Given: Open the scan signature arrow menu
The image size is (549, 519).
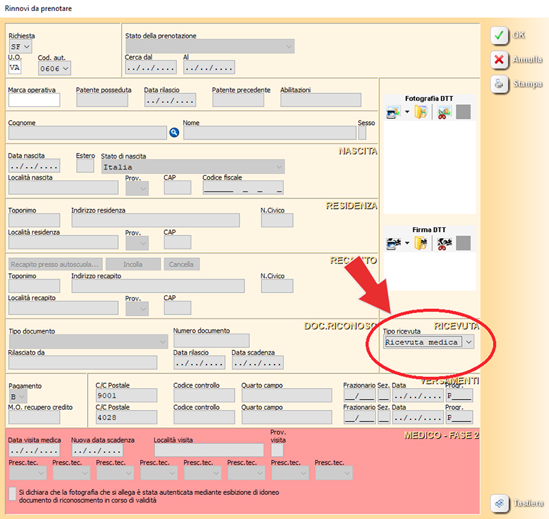Looking at the screenshot, I should click(406, 242).
